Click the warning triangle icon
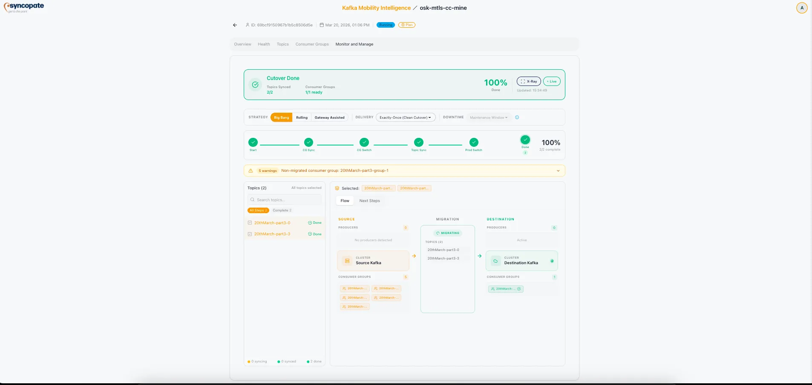Screen dimensions: 812x385 (x=251, y=171)
